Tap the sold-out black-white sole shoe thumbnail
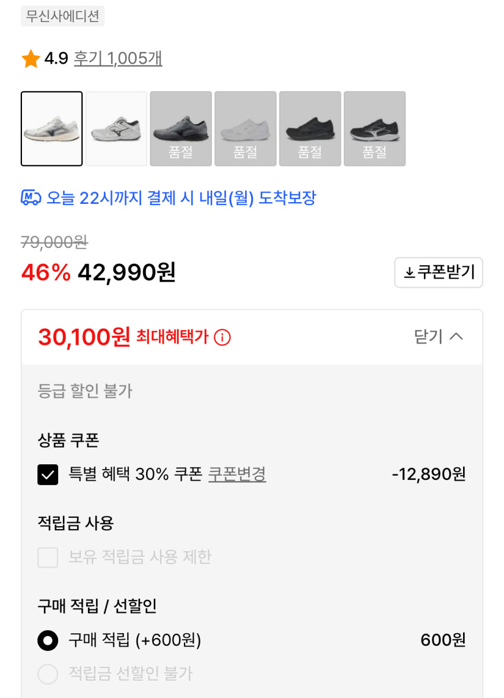 click(375, 128)
